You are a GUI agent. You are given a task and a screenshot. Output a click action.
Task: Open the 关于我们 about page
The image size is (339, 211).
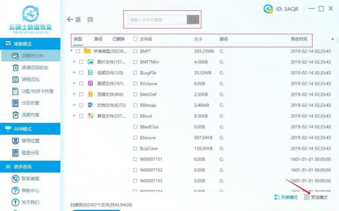[26, 202]
